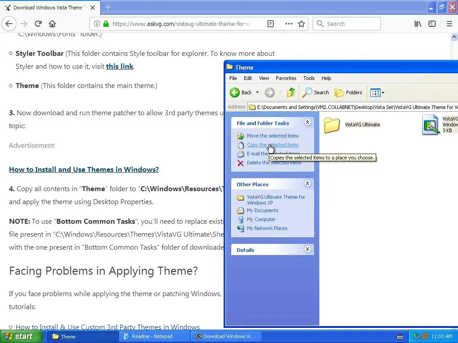Toggle Folders pane button
Image resolution: width=458 pixels, height=343 pixels.
click(348, 92)
